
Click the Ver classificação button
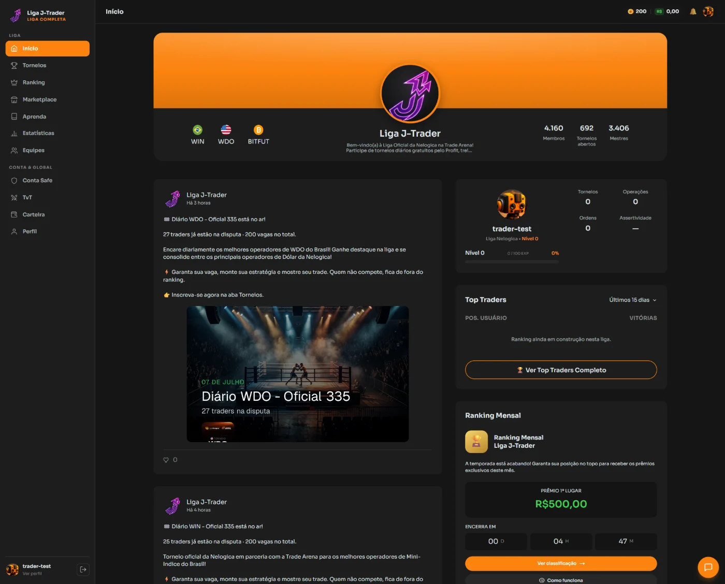[x=561, y=563]
